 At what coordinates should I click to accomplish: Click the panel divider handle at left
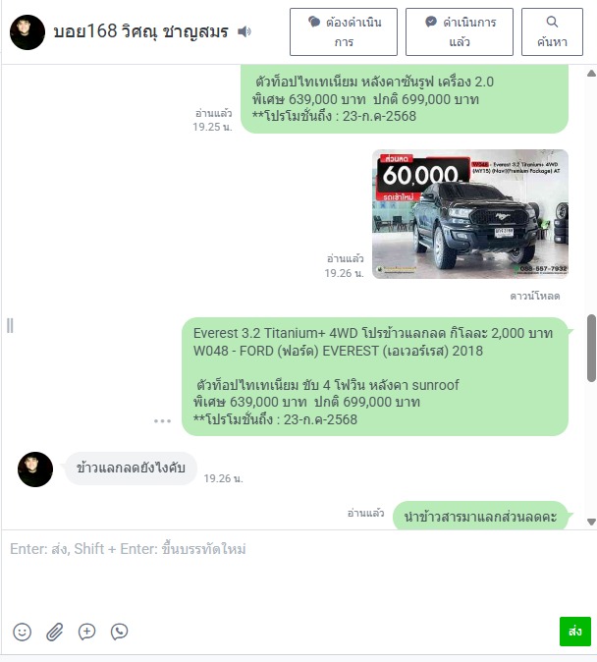tap(10, 326)
